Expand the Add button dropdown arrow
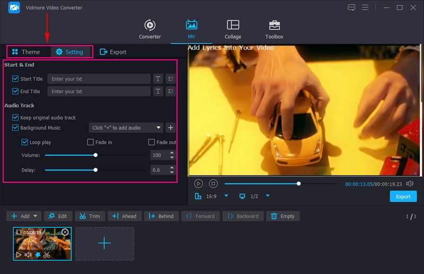 (36, 216)
